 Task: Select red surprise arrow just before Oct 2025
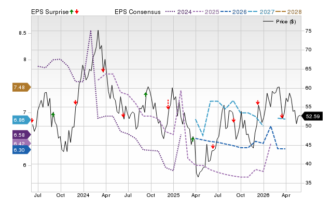(x=233, y=120)
